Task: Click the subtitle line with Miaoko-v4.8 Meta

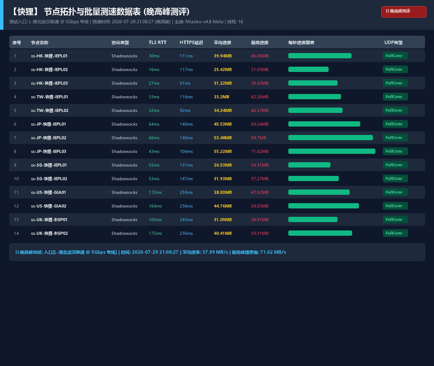Action: click(x=126, y=22)
